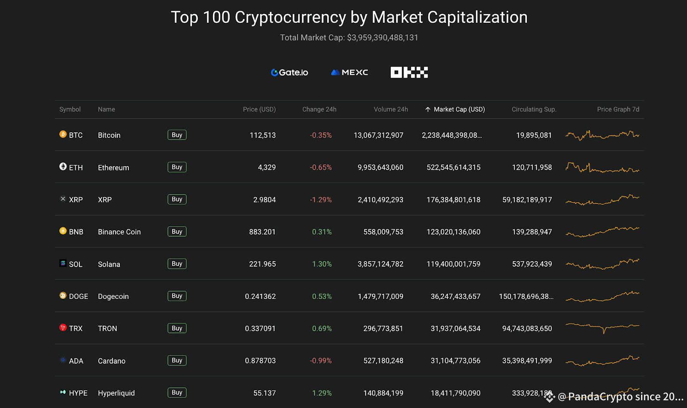Open the MEXC exchange logo link
Viewport: 687px width, 408px height.
point(350,73)
